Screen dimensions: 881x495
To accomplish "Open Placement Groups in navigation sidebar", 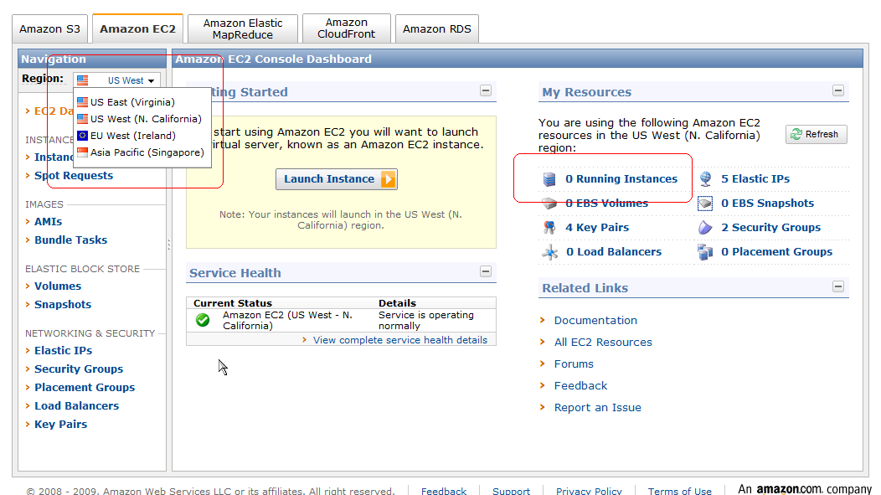I will (x=85, y=388).
